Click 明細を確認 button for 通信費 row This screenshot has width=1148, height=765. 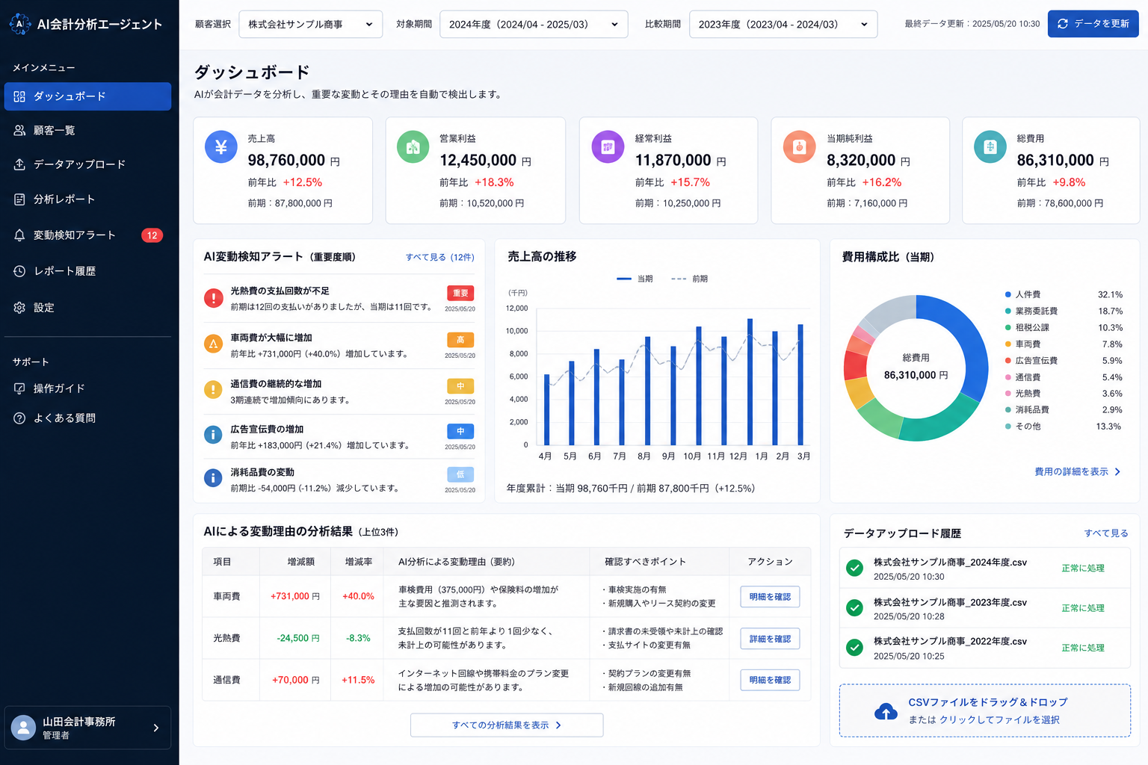[x=770, y=680]
